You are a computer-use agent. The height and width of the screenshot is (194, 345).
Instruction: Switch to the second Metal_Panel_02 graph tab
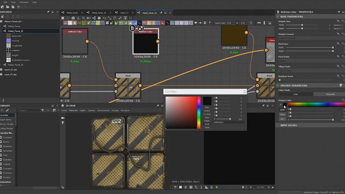click(x=149, y=13)
